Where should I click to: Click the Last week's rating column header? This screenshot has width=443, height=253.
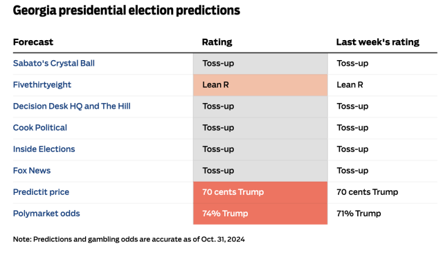378,42
